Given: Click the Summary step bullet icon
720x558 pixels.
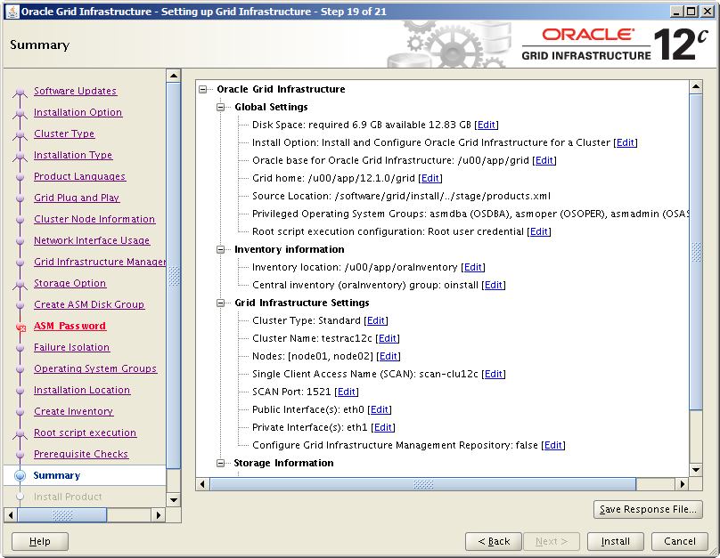Looking at the screenshot, I should point(20,476).
